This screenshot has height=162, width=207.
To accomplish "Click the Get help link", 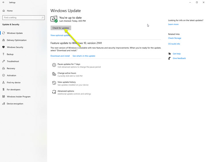I will click(x=177, y=54).
